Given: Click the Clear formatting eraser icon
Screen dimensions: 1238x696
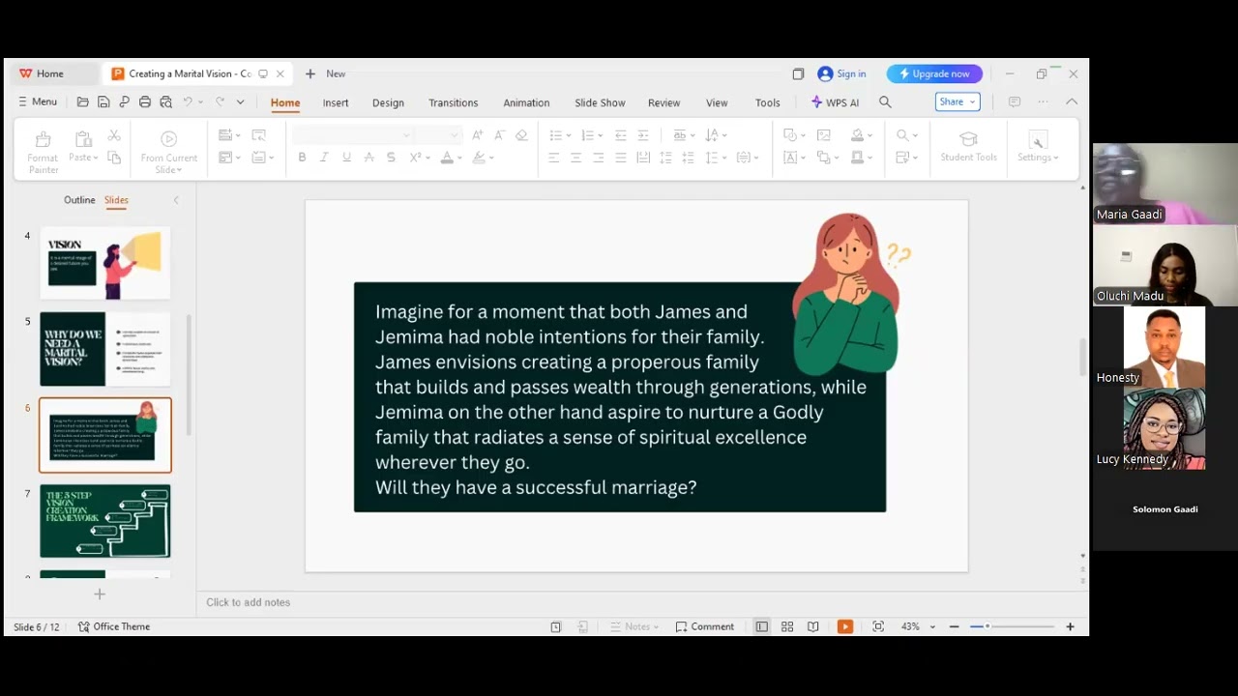Looking at the screenshot, I should (521, 135).
